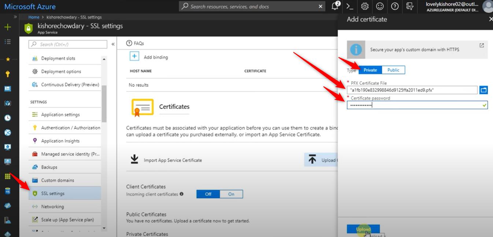
Task: Open the help question mark icon
Action: 394,6
